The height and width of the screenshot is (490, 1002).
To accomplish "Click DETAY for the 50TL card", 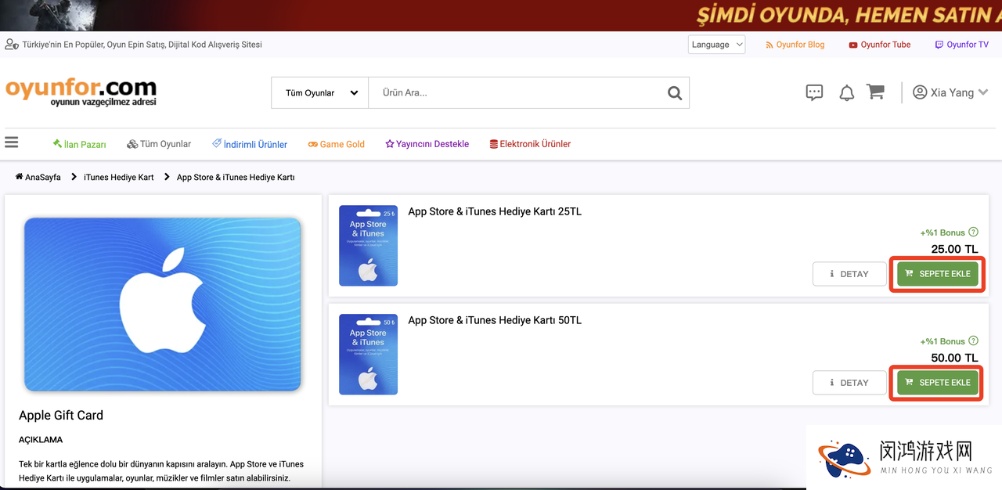I will (x=849, y=383).
